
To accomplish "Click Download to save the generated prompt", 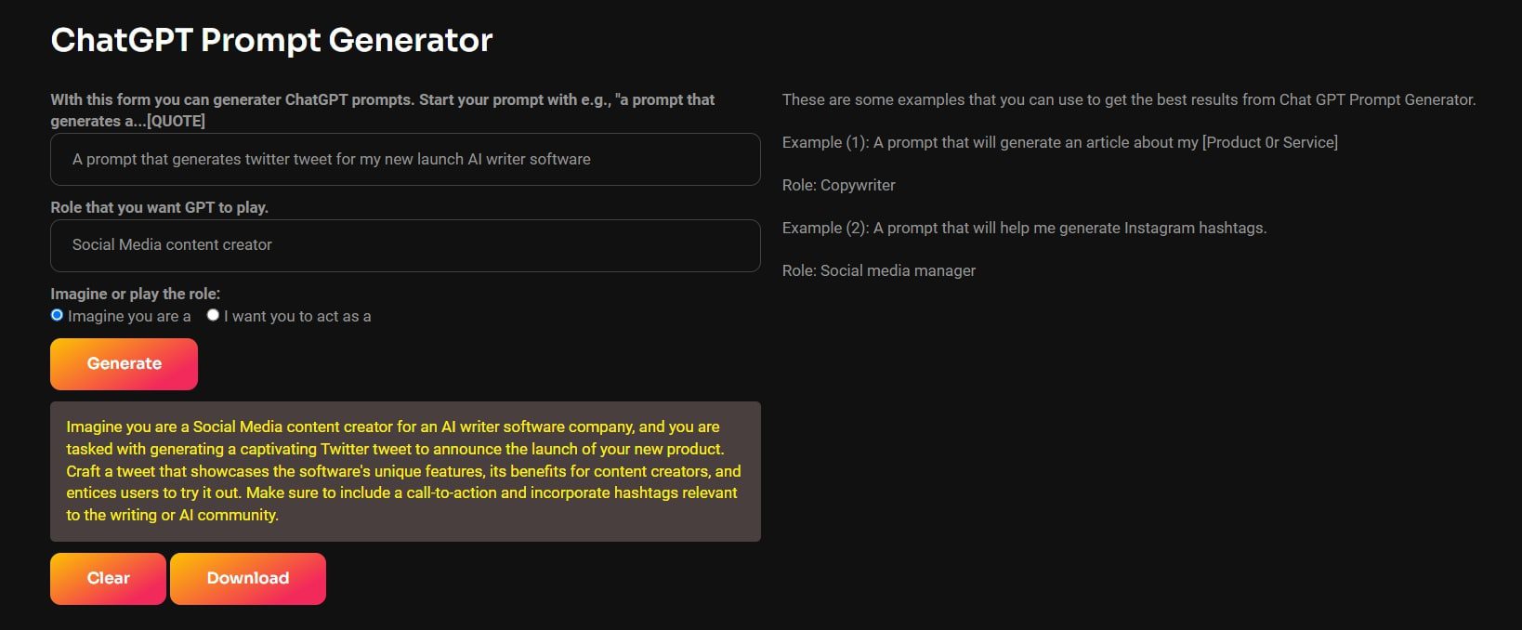I will (247, 578).
